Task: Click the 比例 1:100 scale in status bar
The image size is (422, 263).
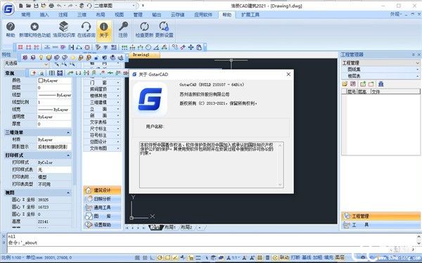Action: (x=13, y=257)
